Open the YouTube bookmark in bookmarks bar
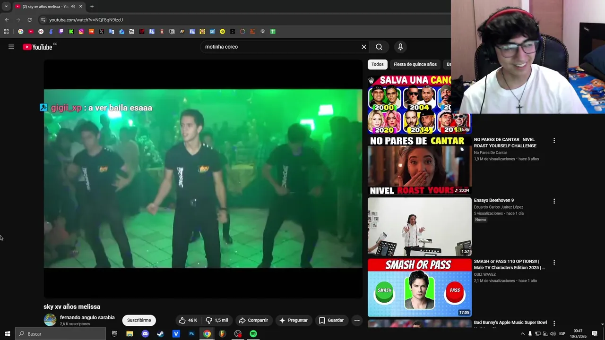This screenshot has width=605, height=340. coord(31,32)
